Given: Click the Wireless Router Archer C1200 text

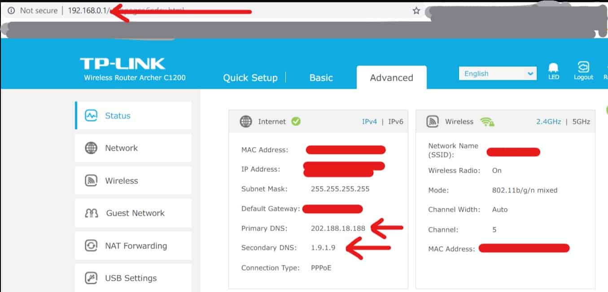Looking at the screenshot, I should [135, 78].
